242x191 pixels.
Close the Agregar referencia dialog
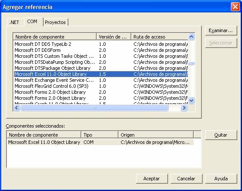pos(235,7)
